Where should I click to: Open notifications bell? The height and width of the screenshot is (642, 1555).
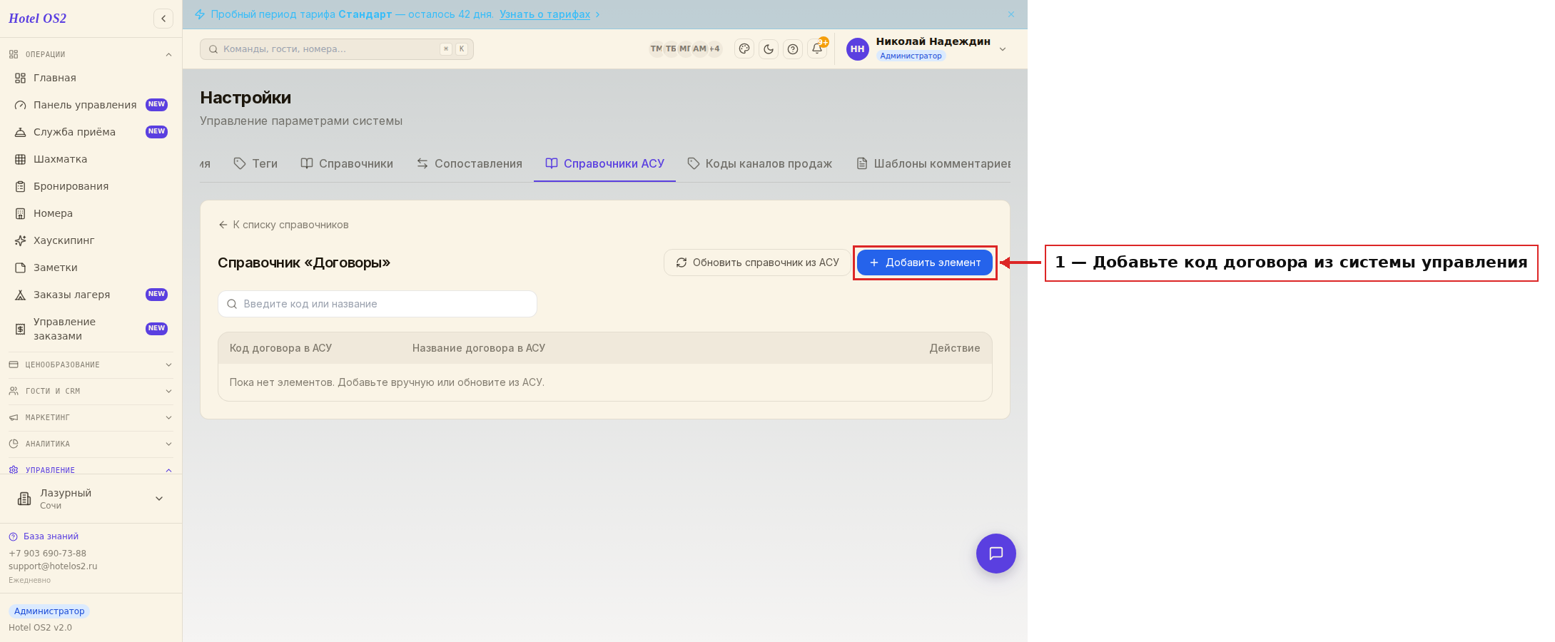click(x=817, y=49)
